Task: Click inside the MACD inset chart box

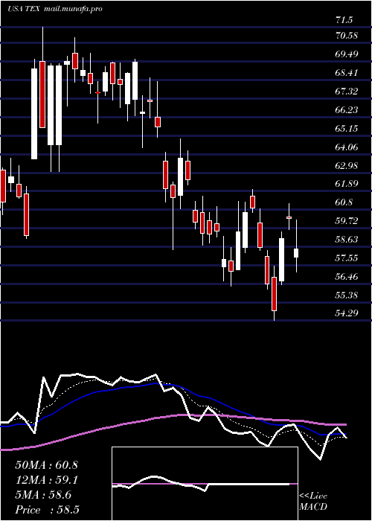Action: [205, 484]
